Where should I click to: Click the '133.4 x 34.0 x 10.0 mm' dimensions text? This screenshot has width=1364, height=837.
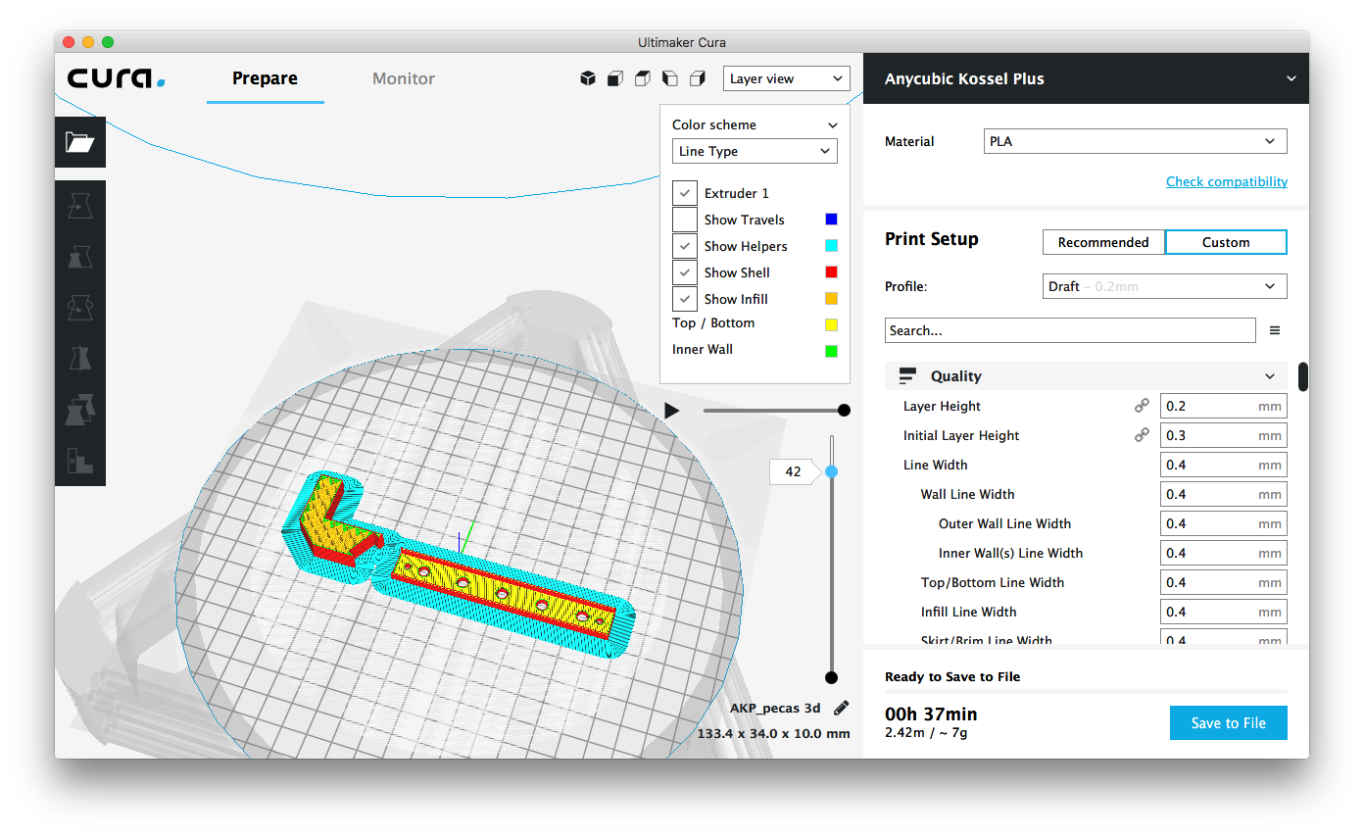(x=774, y=733)
